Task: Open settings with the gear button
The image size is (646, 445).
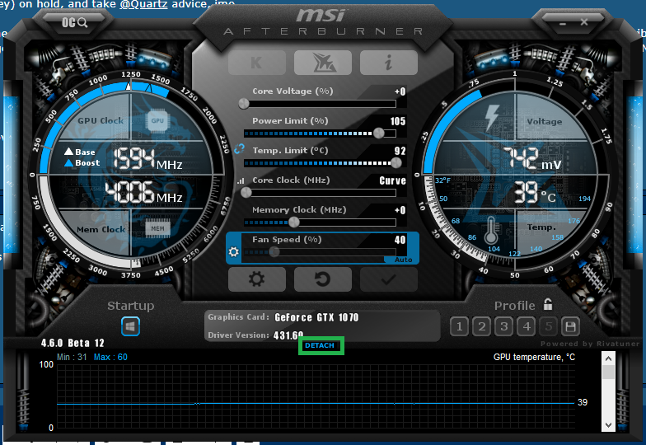Action: coord(257,279)
